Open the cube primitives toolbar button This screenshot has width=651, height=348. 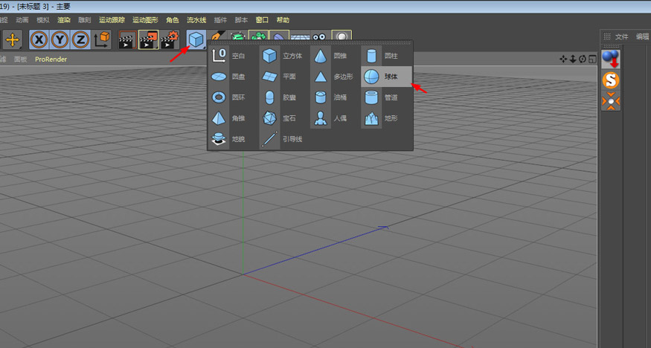click(196, 40)
